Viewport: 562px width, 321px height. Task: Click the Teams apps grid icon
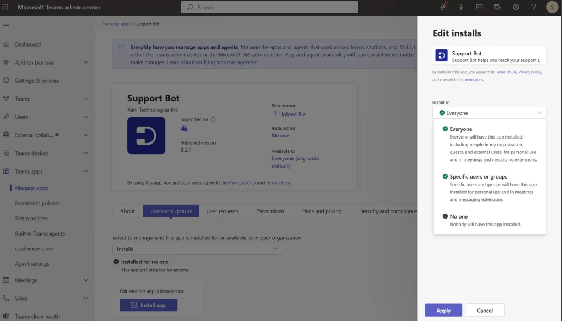6,171
